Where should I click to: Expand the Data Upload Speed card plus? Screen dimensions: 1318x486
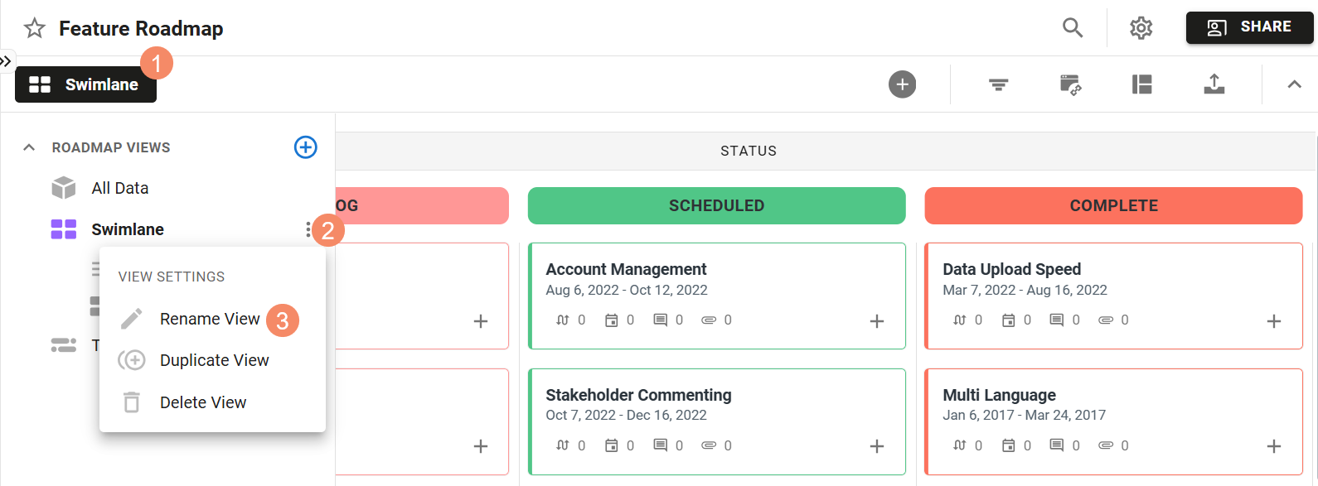[1274, 321]
